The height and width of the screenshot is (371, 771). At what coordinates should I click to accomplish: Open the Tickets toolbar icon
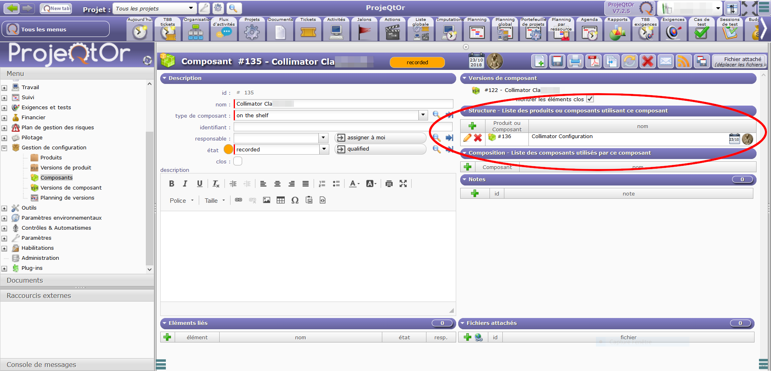point(308,31)
